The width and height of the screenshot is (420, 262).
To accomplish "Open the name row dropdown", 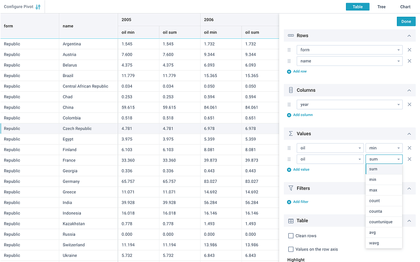I will point(349,61).
